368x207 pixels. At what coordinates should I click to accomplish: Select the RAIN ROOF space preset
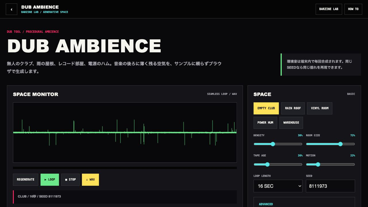click(293, 108)
